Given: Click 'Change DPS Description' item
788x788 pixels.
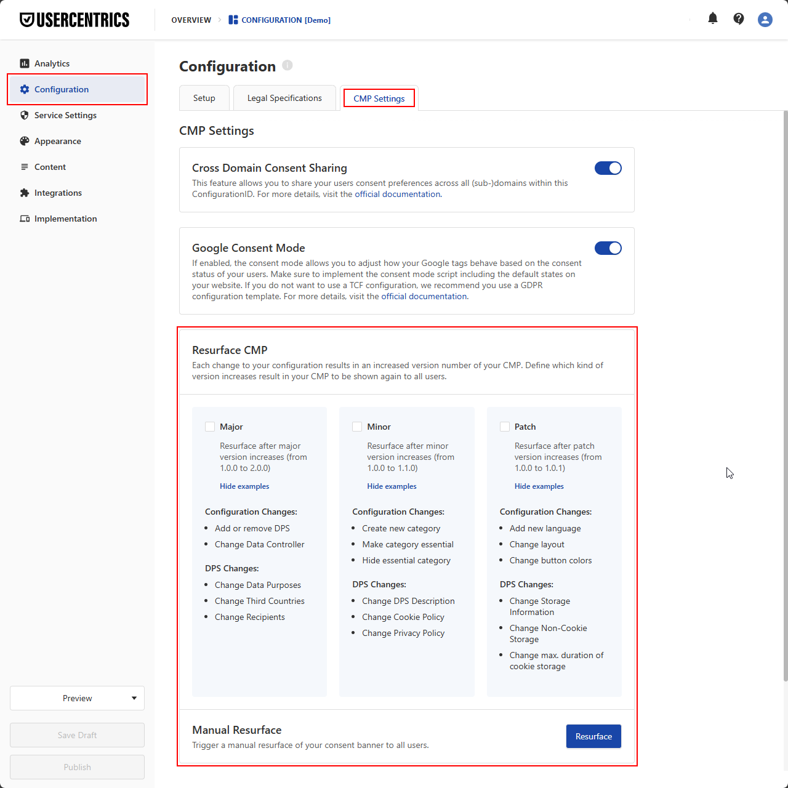Looking at the screenshot, I should (x=409, y=601).
